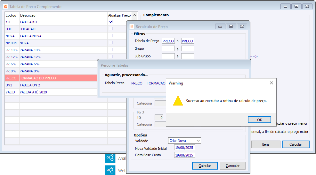This screenshot has height=175, width=316.
Task: Click the Descrição column header
Action: (28, 15)
